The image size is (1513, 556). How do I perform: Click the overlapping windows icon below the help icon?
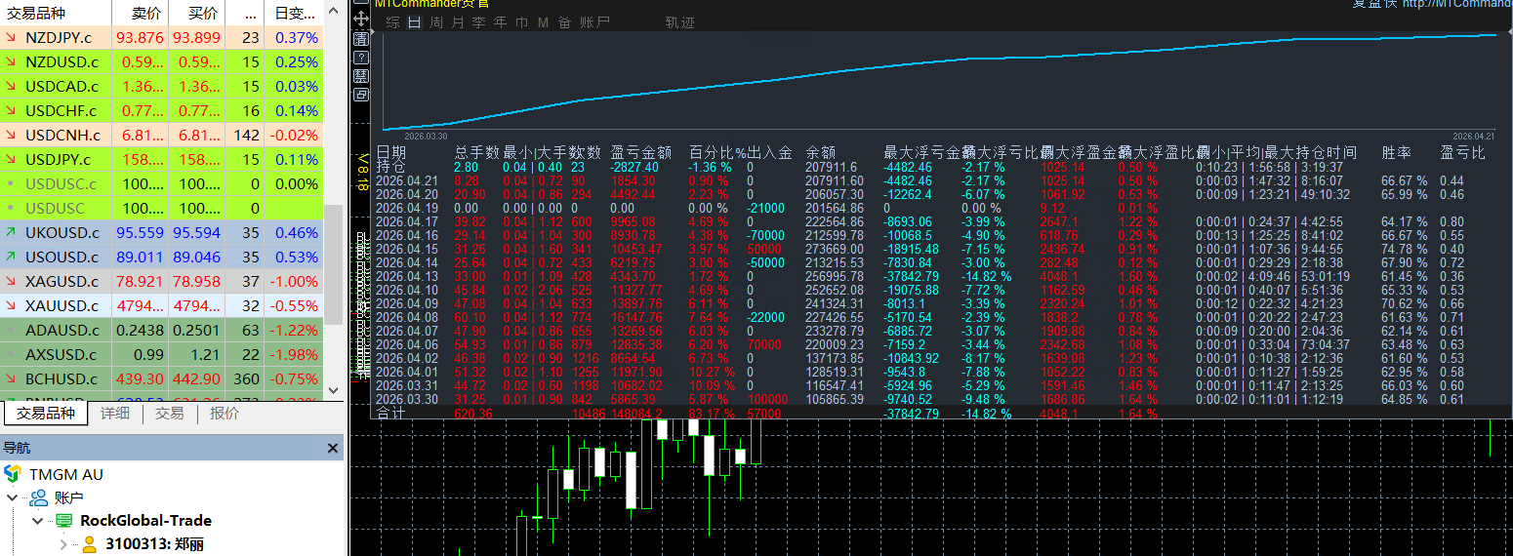361,95
